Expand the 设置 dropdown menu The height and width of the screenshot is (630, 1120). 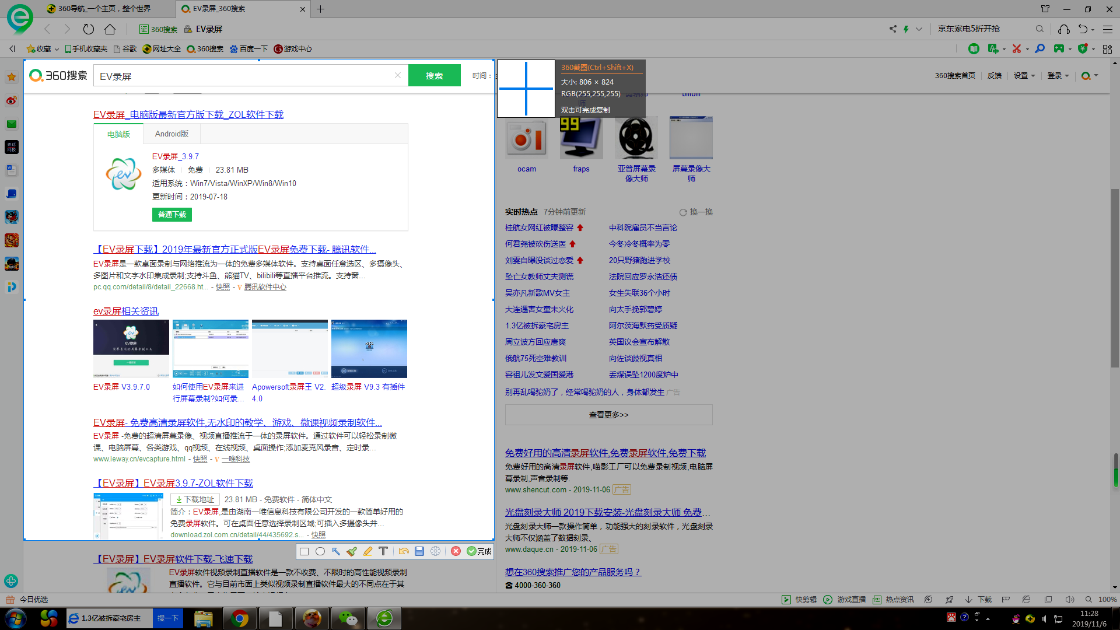[1024, 76]
